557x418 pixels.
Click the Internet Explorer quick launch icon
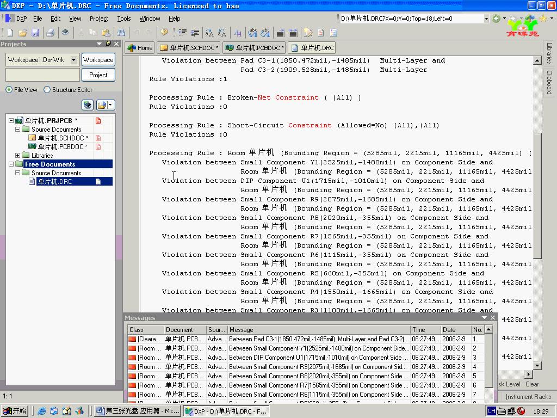[41, 411]
